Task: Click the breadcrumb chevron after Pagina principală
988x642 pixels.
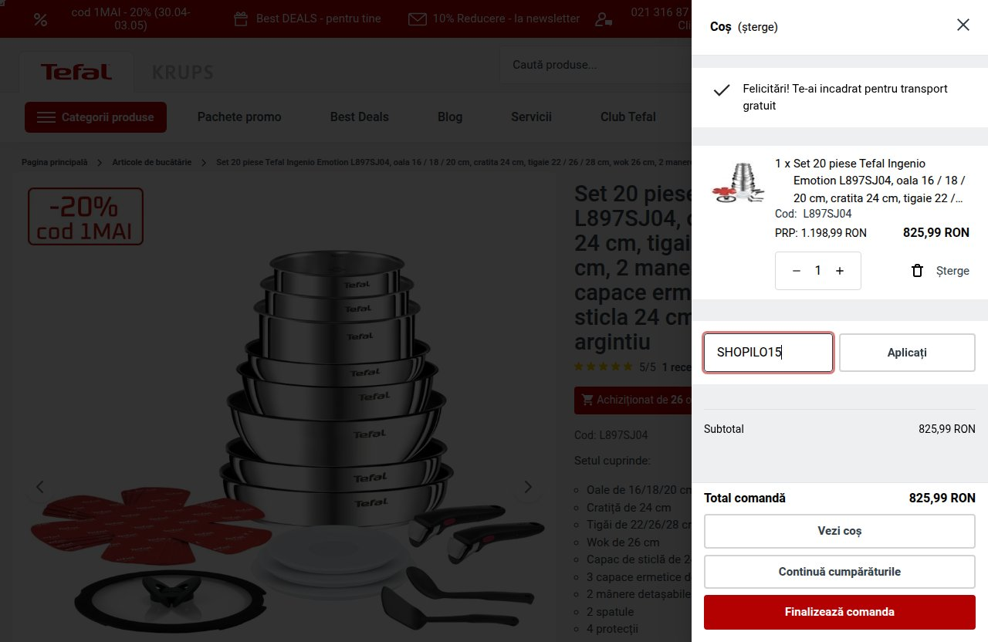Action: pos(100,163)
